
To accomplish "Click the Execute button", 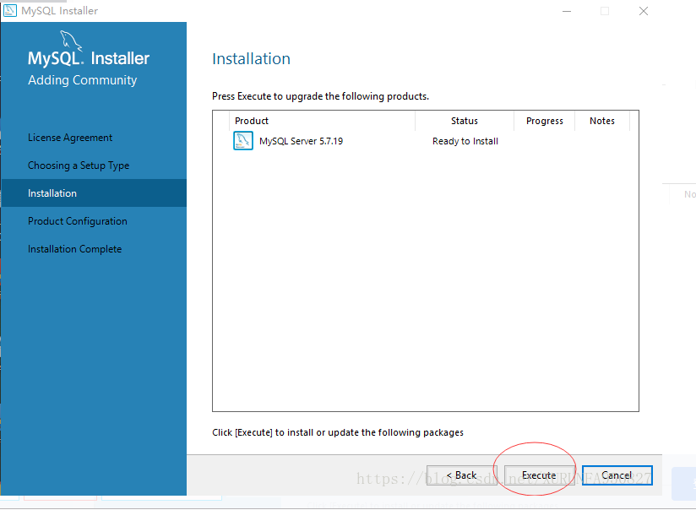I will 539,475.
